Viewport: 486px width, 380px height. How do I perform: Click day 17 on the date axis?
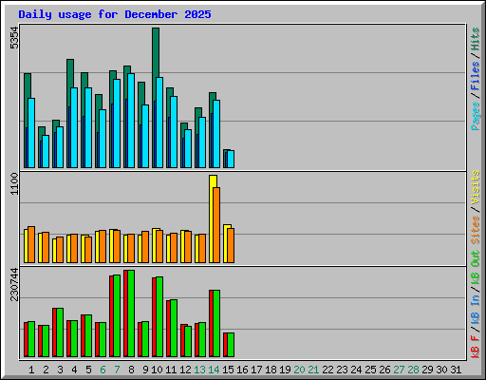point(256,370)
